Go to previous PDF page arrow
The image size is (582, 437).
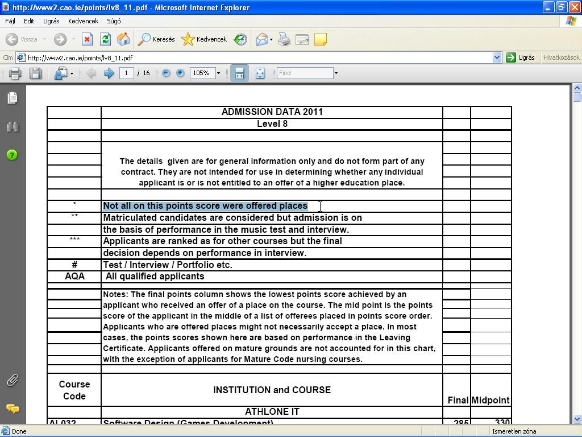click(91, 73)
